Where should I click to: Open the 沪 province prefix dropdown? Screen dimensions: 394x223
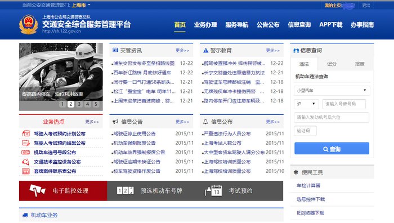[x=306, y=104]
